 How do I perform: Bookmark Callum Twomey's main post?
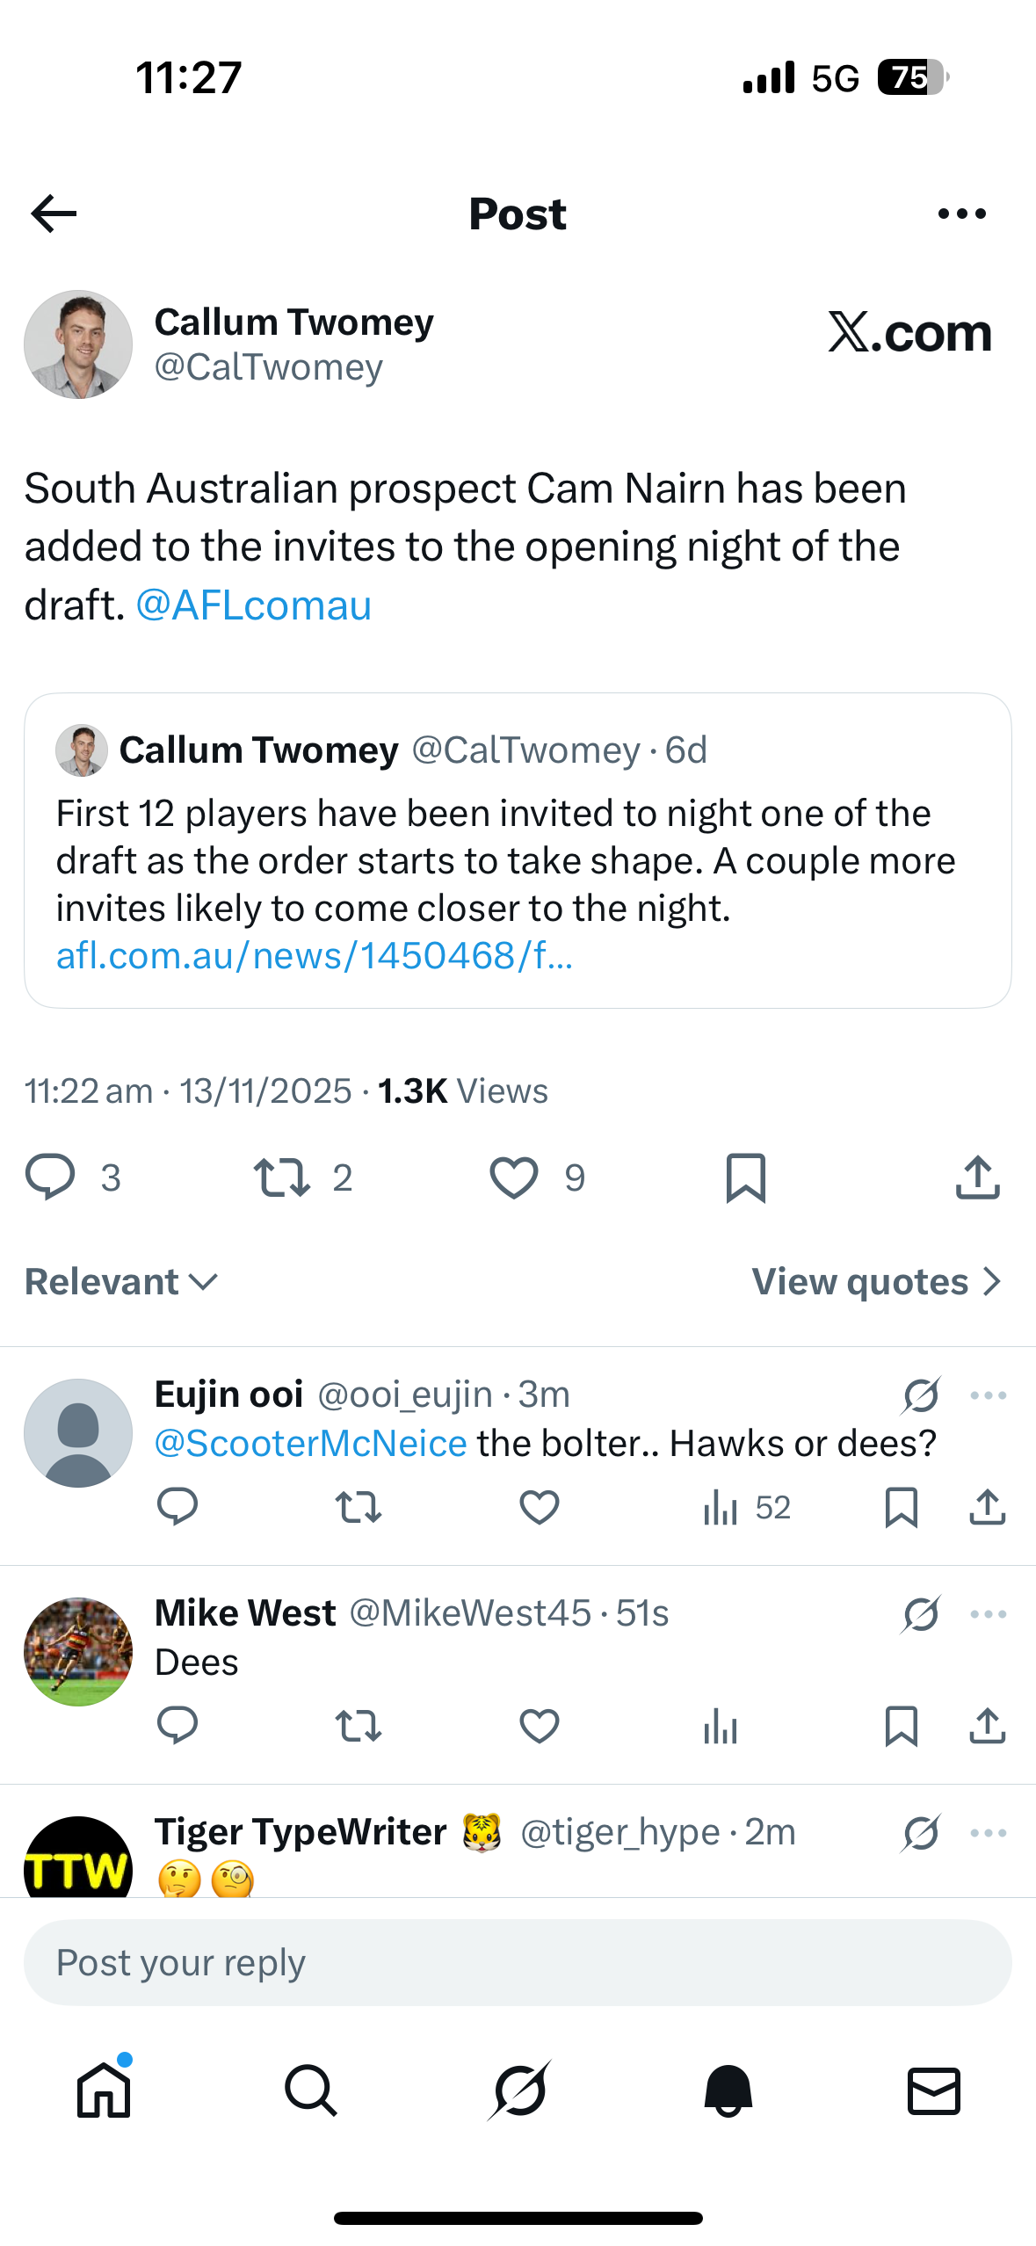746,1177
